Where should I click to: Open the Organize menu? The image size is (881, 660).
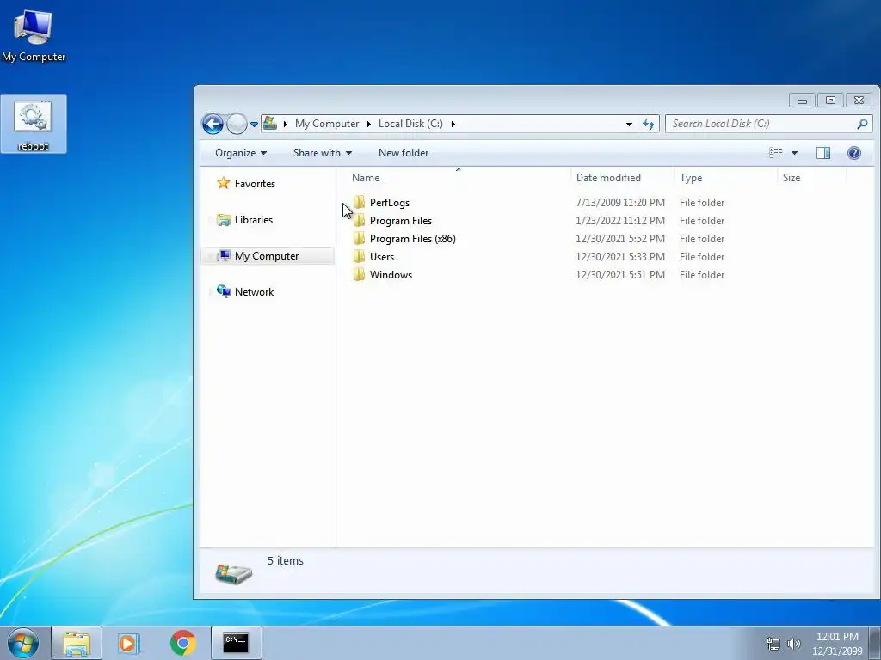pos(241,153)
